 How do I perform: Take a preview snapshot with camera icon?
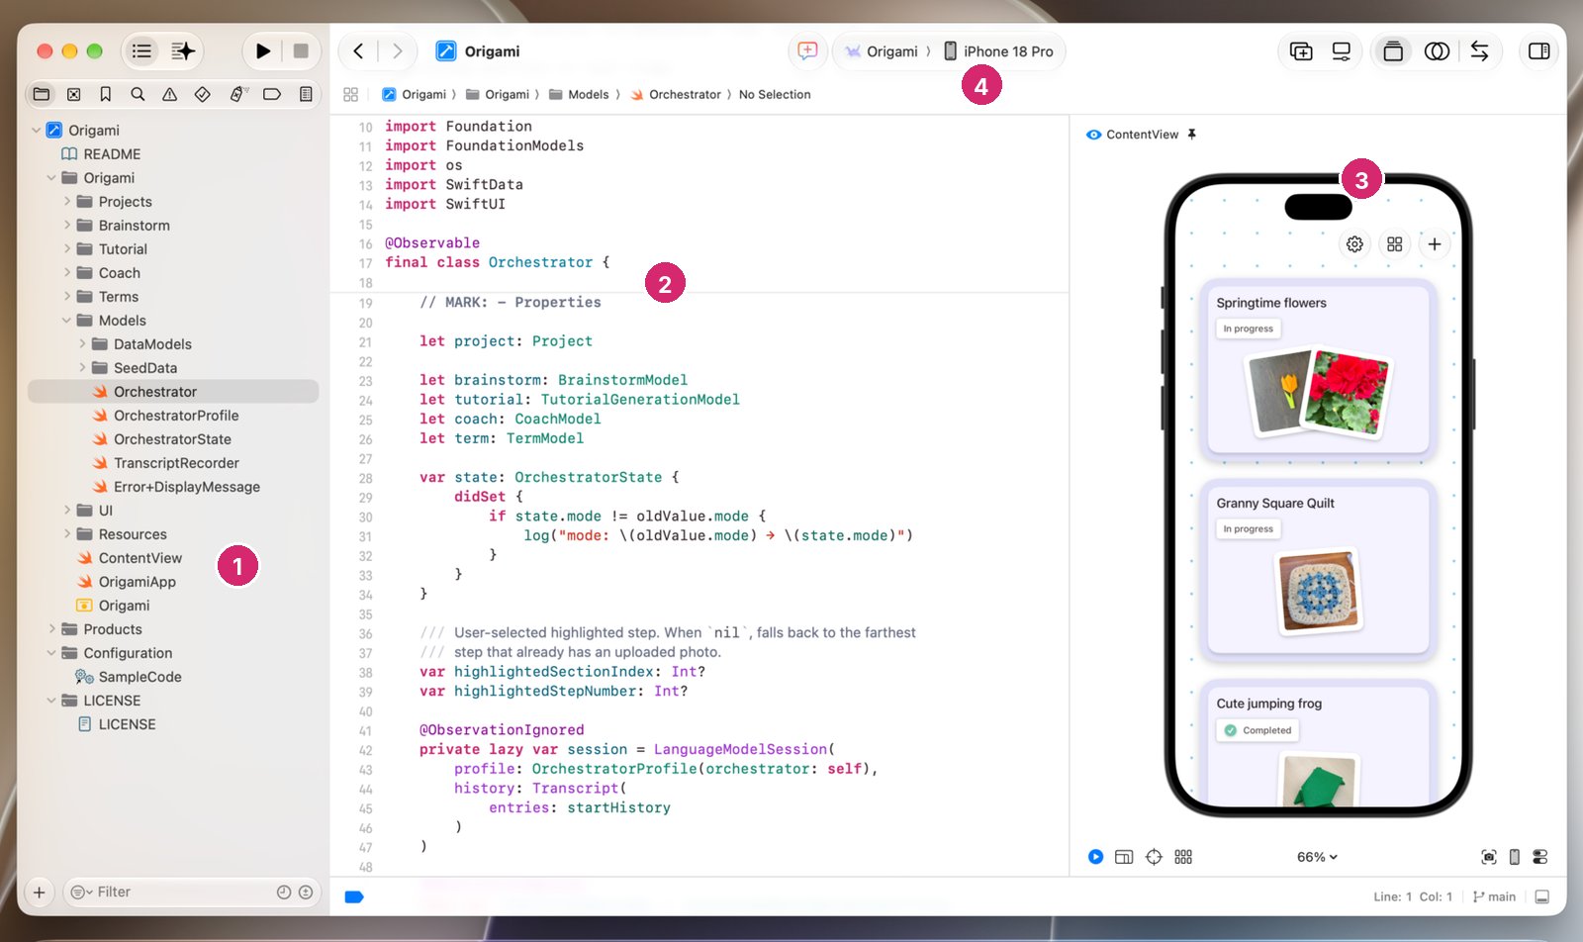coord(1488,857)
